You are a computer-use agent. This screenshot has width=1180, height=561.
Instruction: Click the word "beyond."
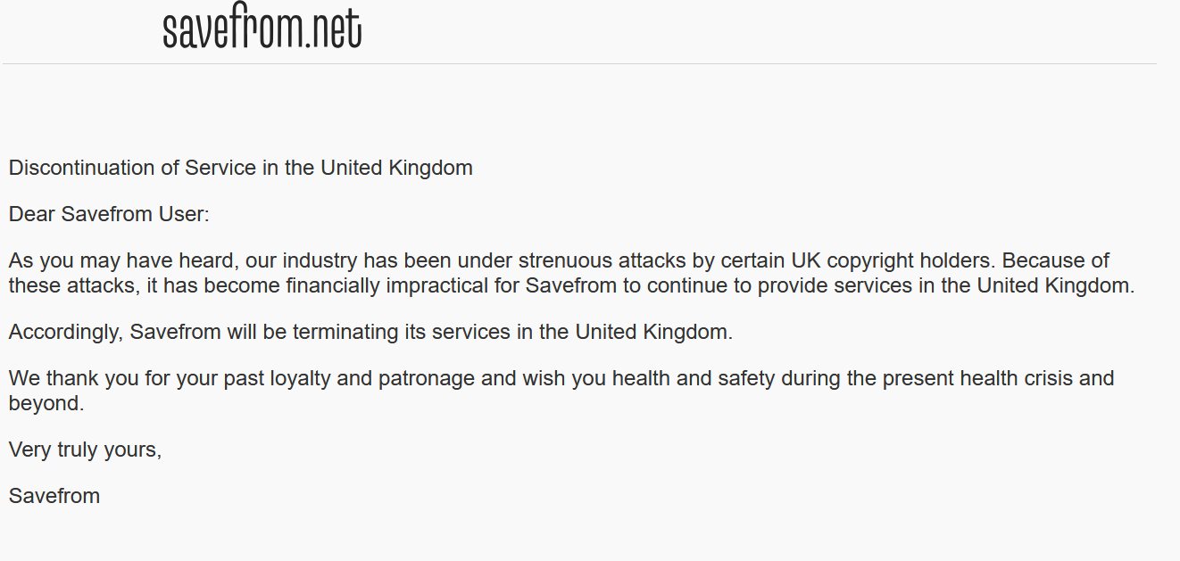(46, 403)
